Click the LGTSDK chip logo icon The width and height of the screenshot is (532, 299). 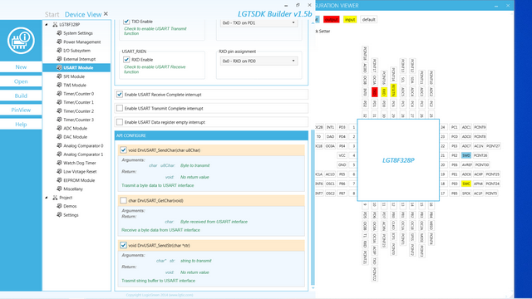[x=21, y=41]
